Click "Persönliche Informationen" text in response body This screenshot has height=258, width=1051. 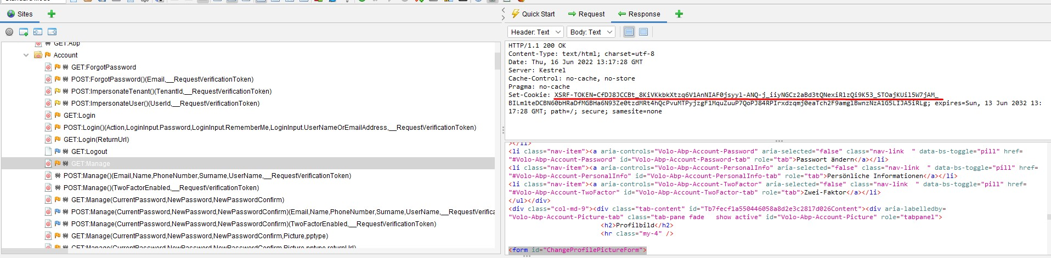[875, 176]
